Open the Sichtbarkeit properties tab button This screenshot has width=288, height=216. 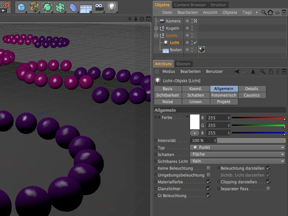(167, 95)
